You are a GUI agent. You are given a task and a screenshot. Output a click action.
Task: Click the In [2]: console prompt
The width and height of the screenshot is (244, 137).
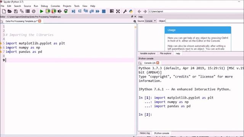click(x=145, y=115)
